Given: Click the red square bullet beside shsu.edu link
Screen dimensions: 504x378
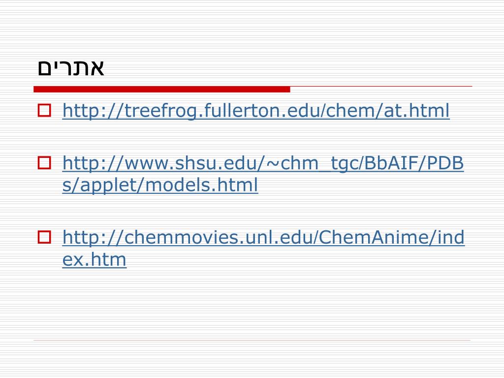Looking at the screenshot, I should [44, 162].
